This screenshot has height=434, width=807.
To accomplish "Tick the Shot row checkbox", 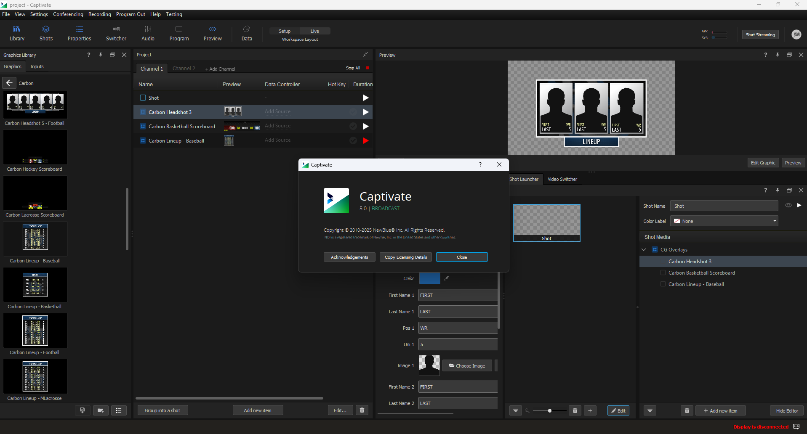I will 143,98.
